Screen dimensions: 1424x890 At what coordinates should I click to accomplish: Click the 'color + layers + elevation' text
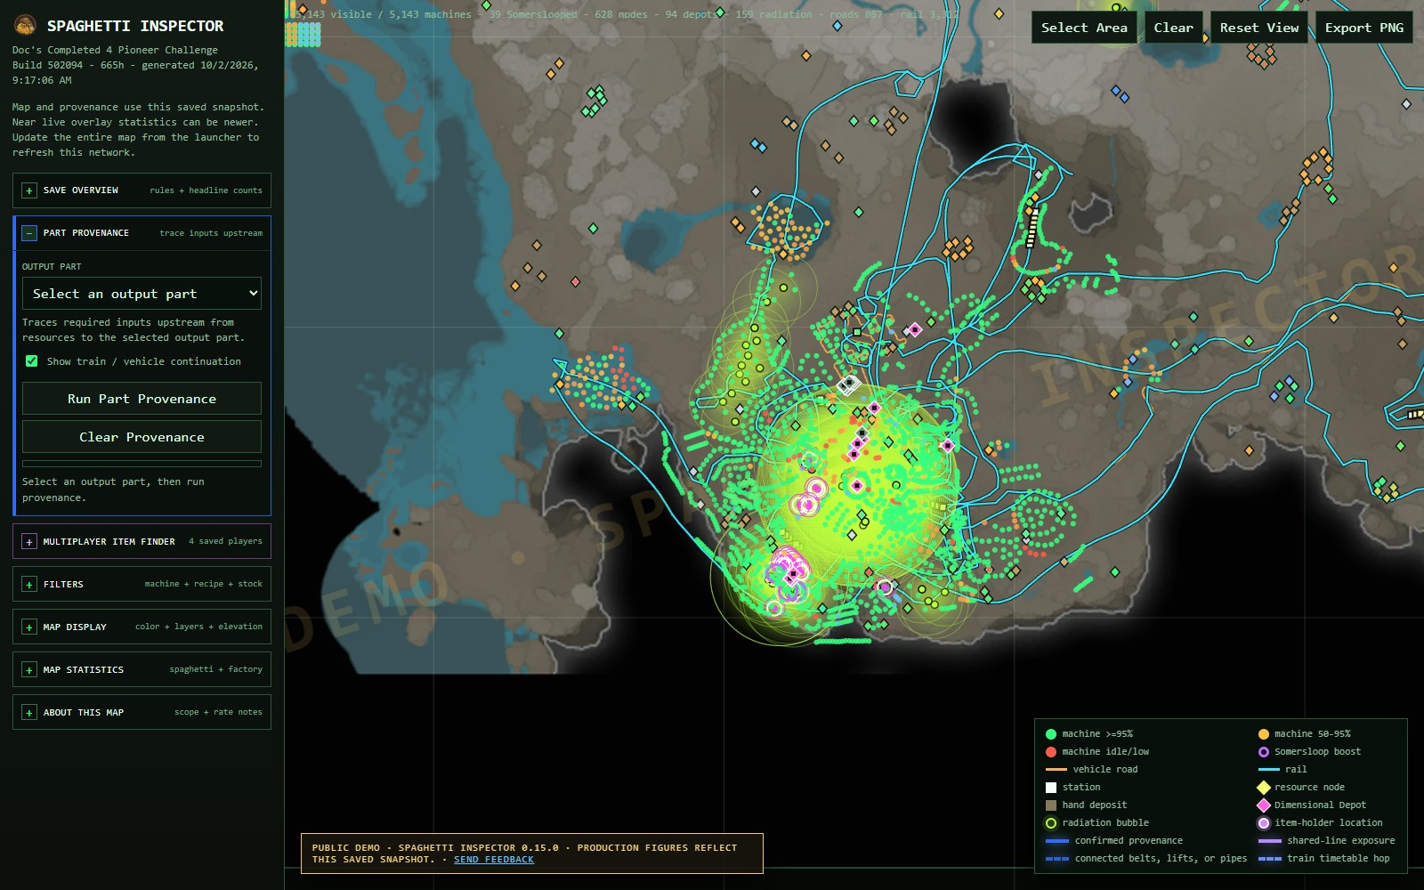pyautogui.click(x=199, y=627)
